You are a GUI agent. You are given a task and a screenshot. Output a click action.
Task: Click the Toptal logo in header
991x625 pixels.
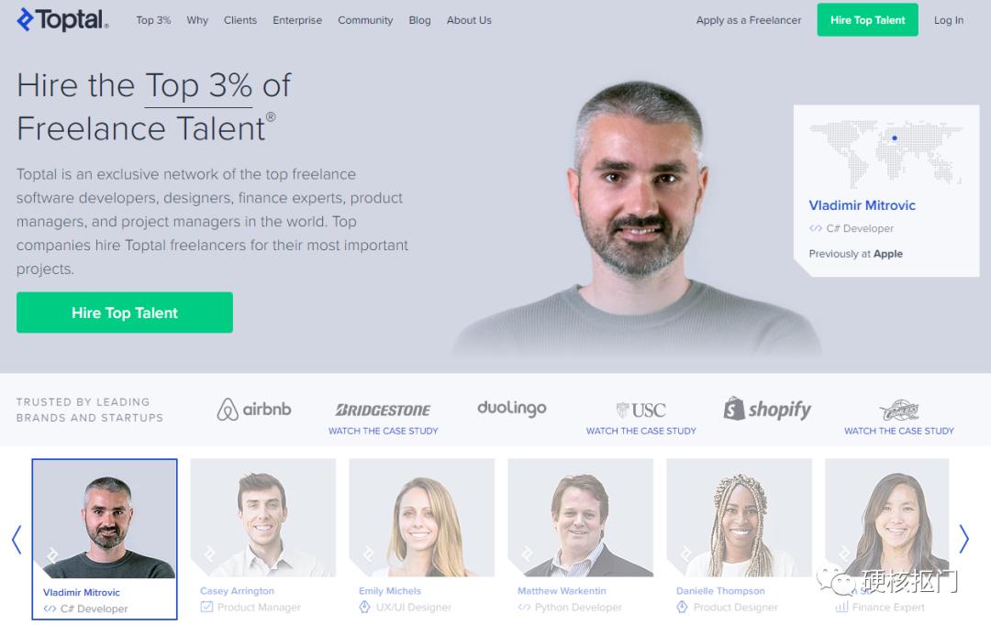[x=62, y=19]
